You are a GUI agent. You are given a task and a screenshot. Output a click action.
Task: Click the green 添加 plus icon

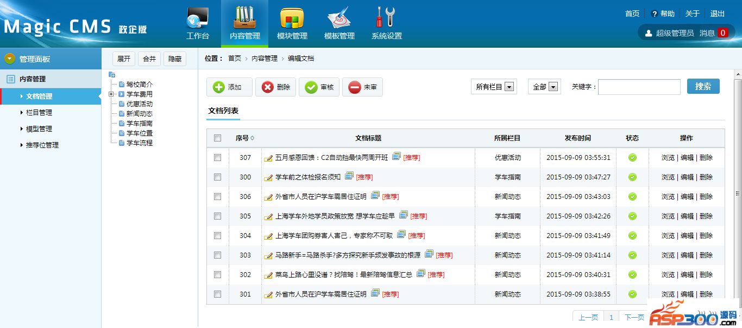[218, 87]
